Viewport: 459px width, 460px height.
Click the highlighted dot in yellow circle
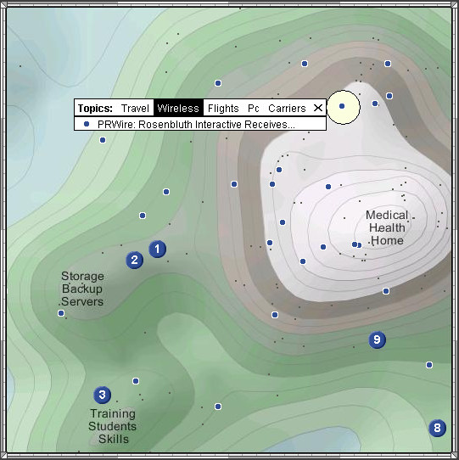[342, 106]
